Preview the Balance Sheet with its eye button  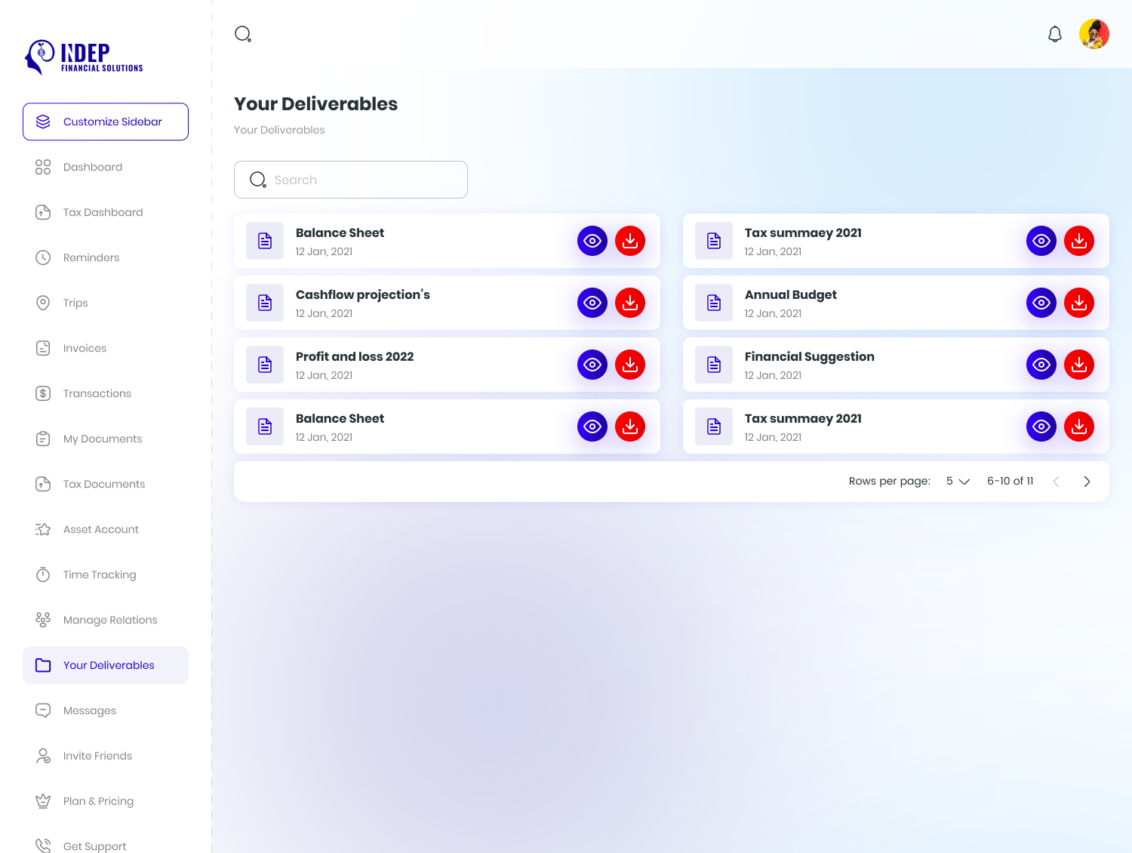tap(592, 240)
